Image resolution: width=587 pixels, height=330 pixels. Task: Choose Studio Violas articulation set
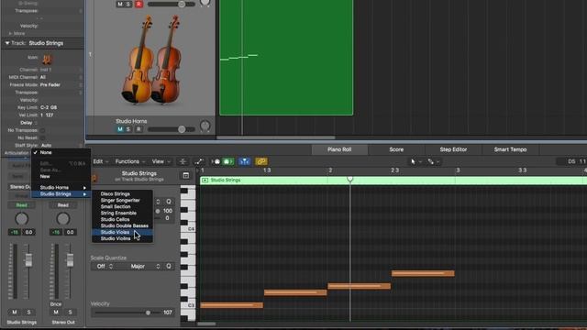pos(122,232)
